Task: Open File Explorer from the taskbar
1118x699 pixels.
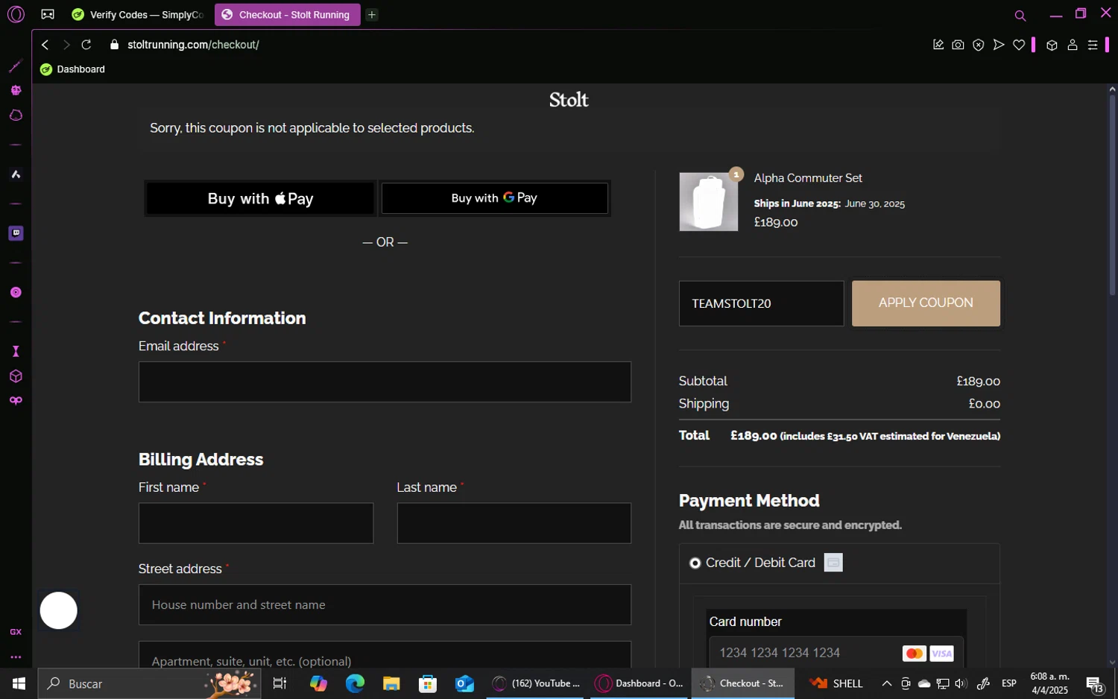Action: pos(391,683)
